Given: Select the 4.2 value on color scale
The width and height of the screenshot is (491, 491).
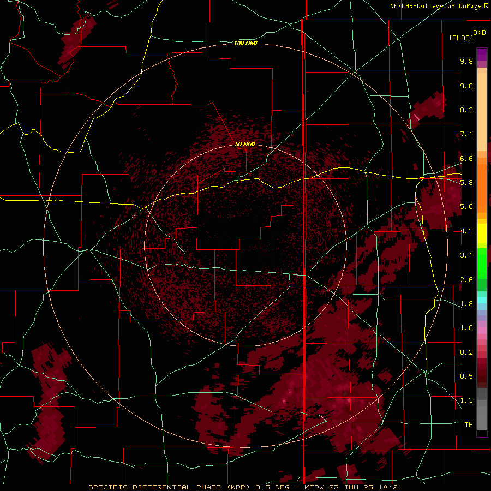Looking at the screenshot, I should (x=466, y=231).
